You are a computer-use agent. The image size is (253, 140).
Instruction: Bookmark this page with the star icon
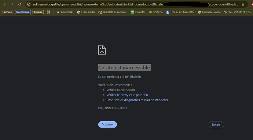(x=243, y=4)
